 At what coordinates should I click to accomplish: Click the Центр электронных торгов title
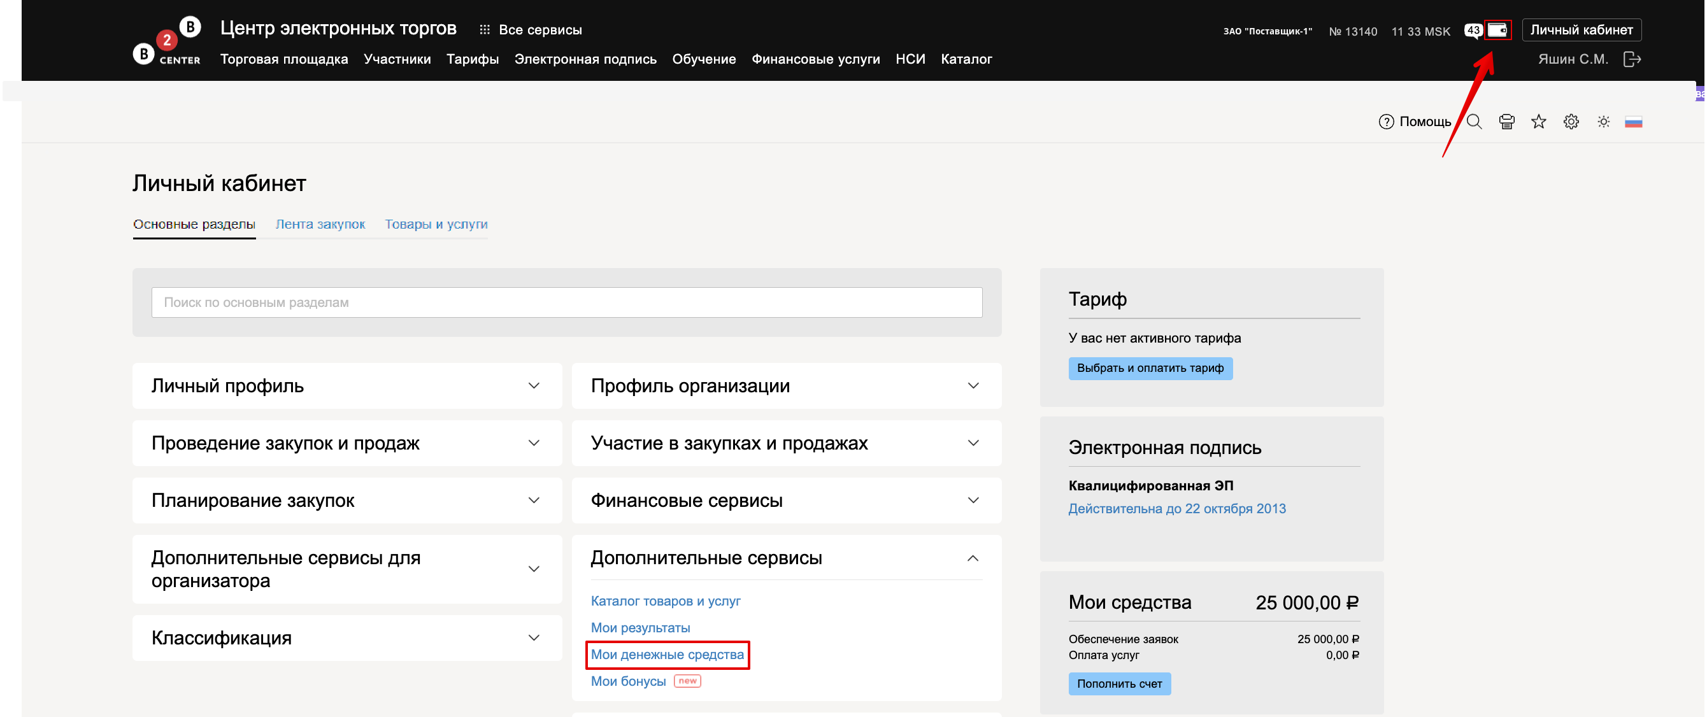338,28
